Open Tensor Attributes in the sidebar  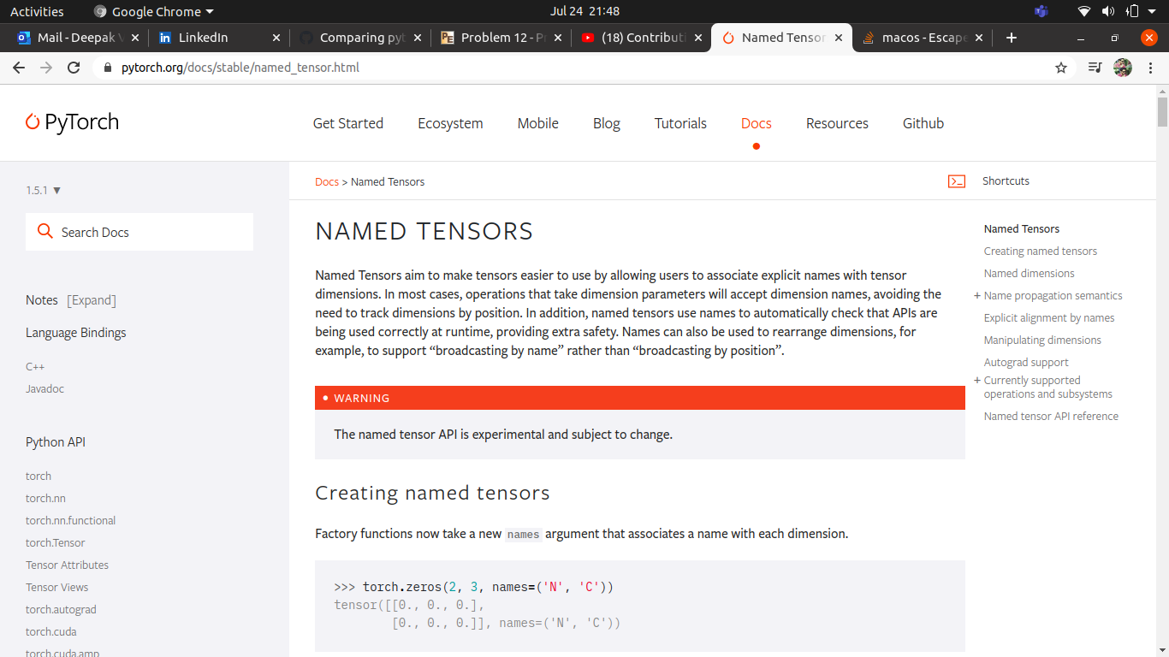click(67, 565)
